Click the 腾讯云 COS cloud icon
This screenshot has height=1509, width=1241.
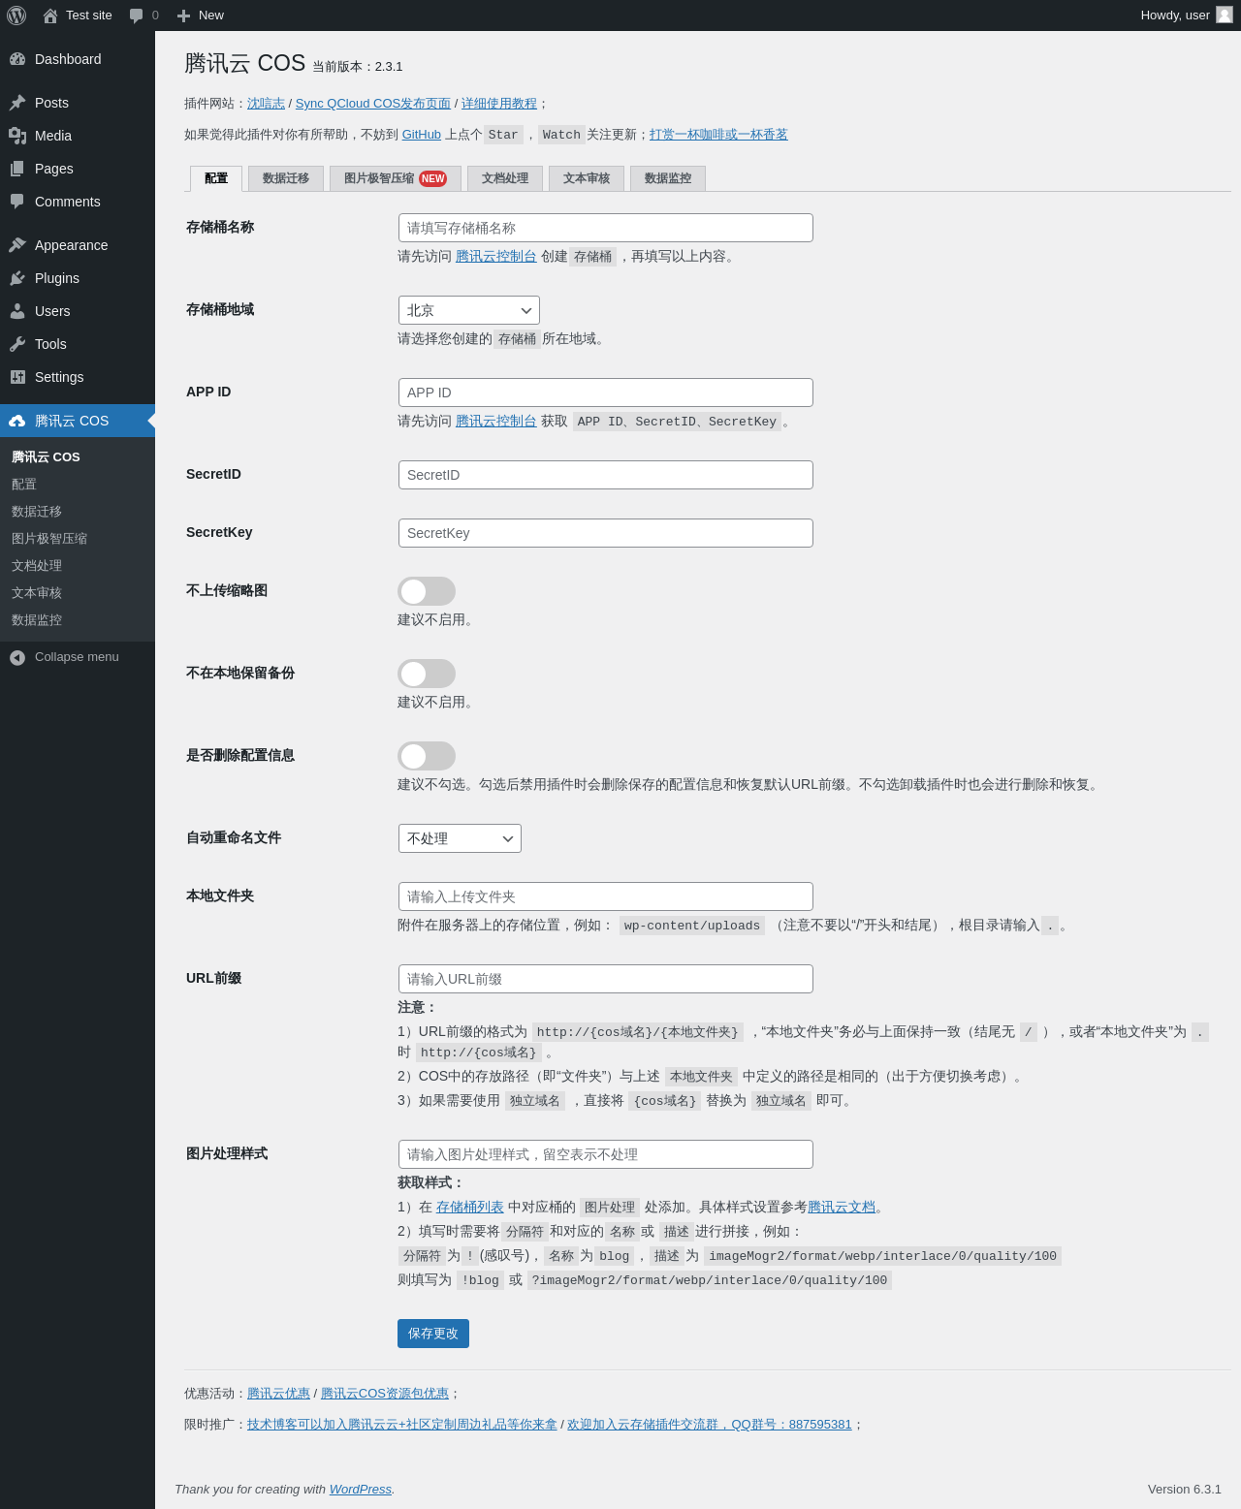[17, 421]
